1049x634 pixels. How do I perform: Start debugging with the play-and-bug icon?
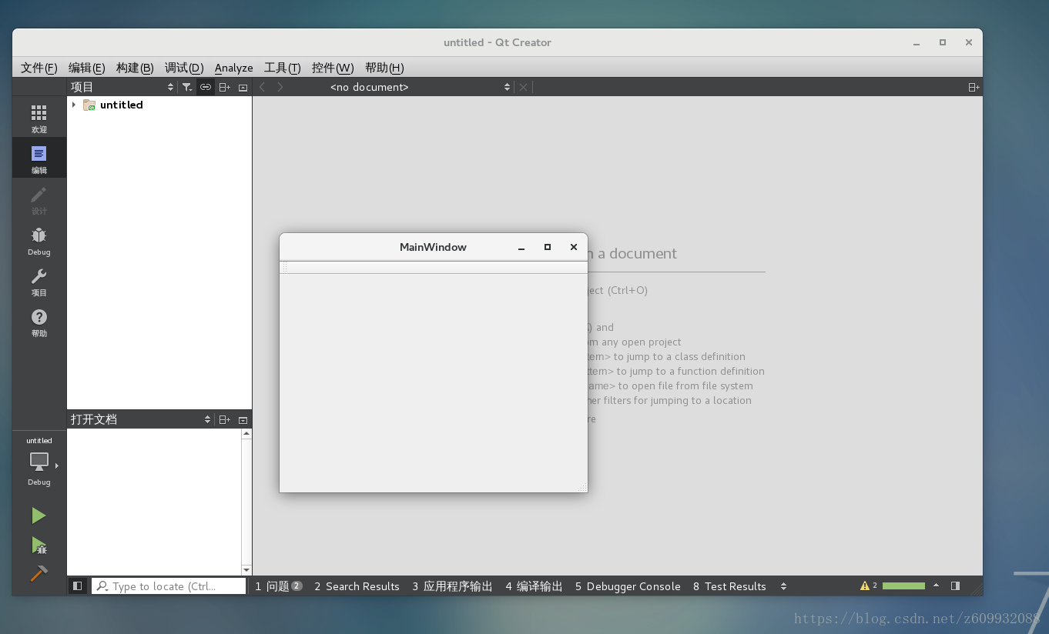[x=39, y=546]
